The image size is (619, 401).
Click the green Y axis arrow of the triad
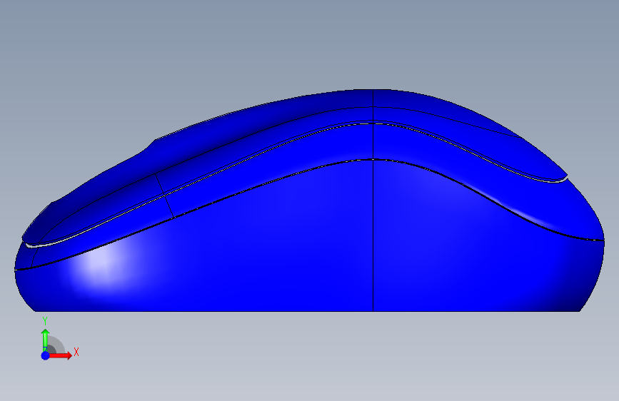46,340
